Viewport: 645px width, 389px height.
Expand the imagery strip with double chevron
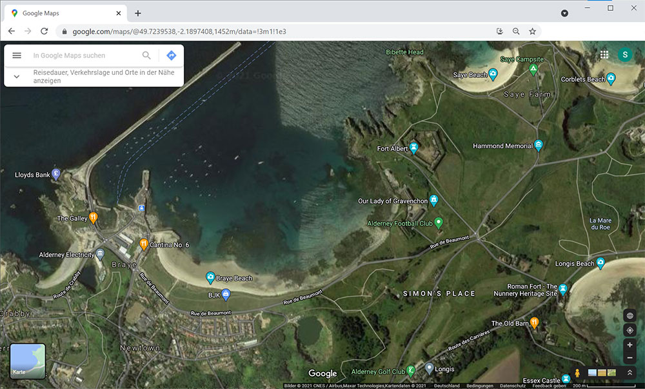630,373
